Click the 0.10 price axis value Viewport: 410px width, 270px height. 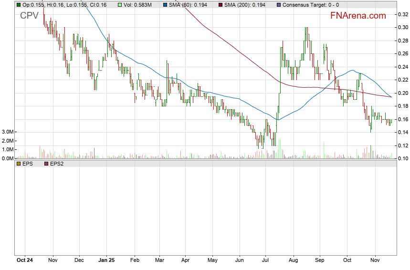[x=402, y=158]
